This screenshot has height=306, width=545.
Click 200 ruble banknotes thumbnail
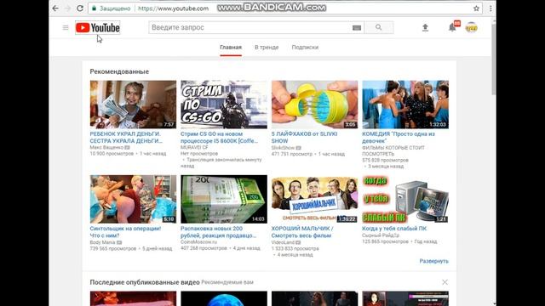pyautogui.click(x=224, y=199)
